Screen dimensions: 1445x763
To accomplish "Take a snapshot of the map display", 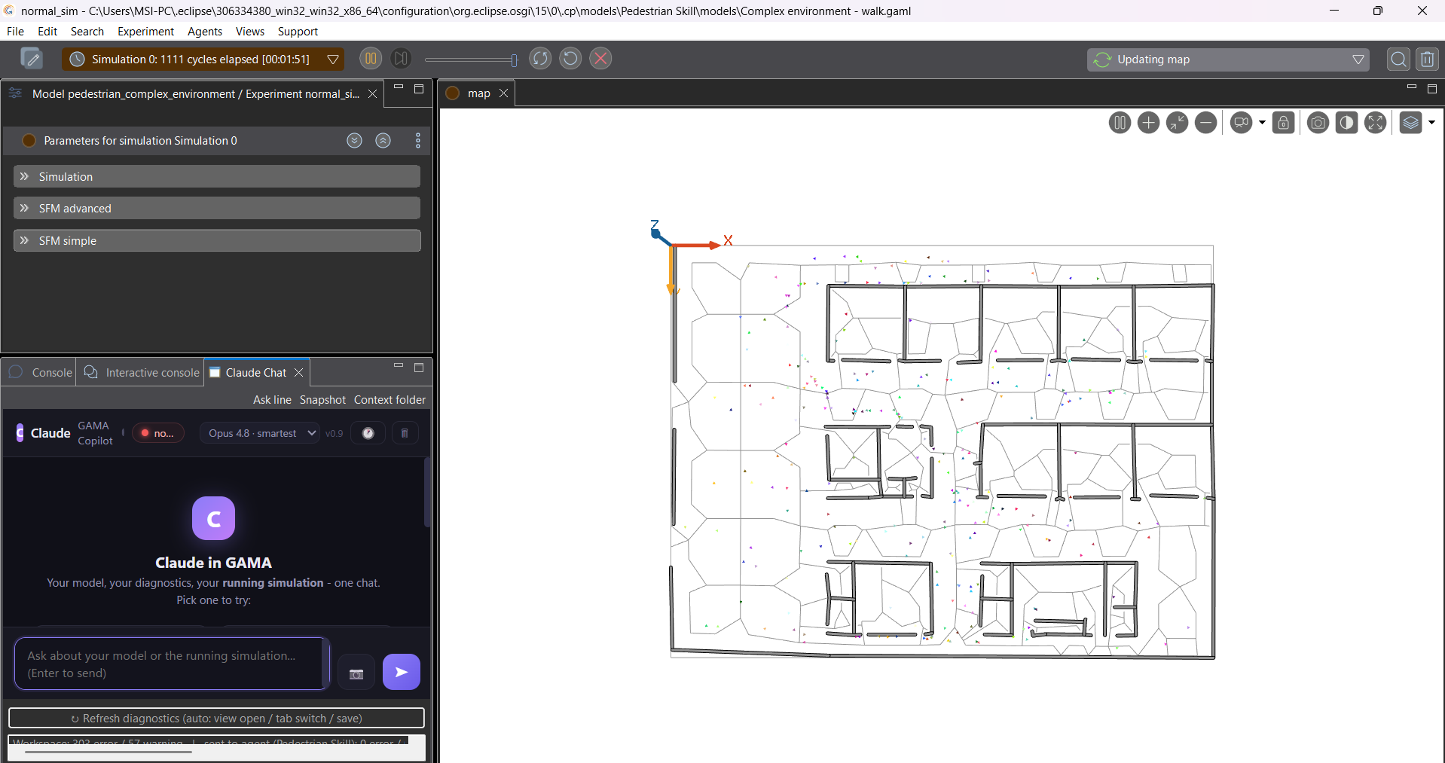I will pos(1318,123).
